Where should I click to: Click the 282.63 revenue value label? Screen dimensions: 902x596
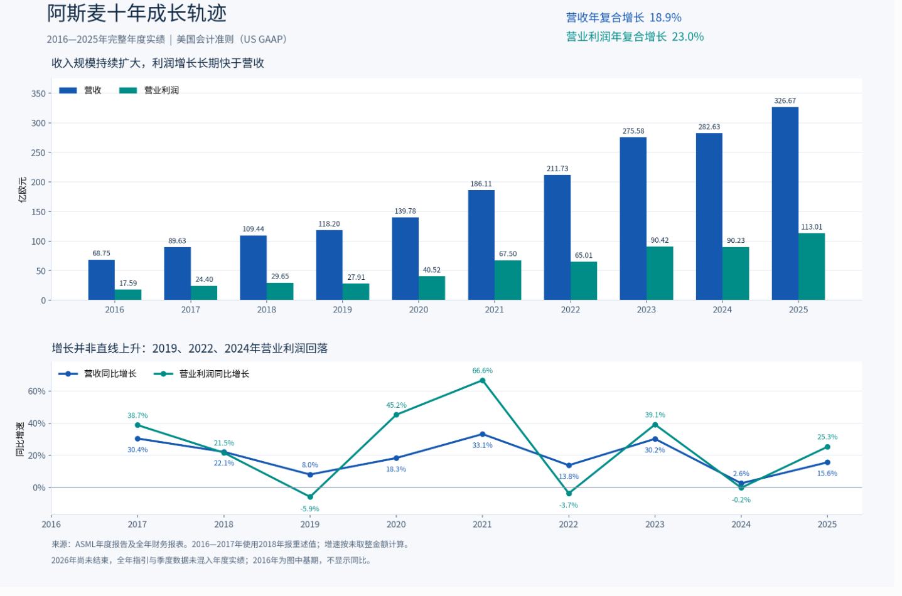[709, 127]
